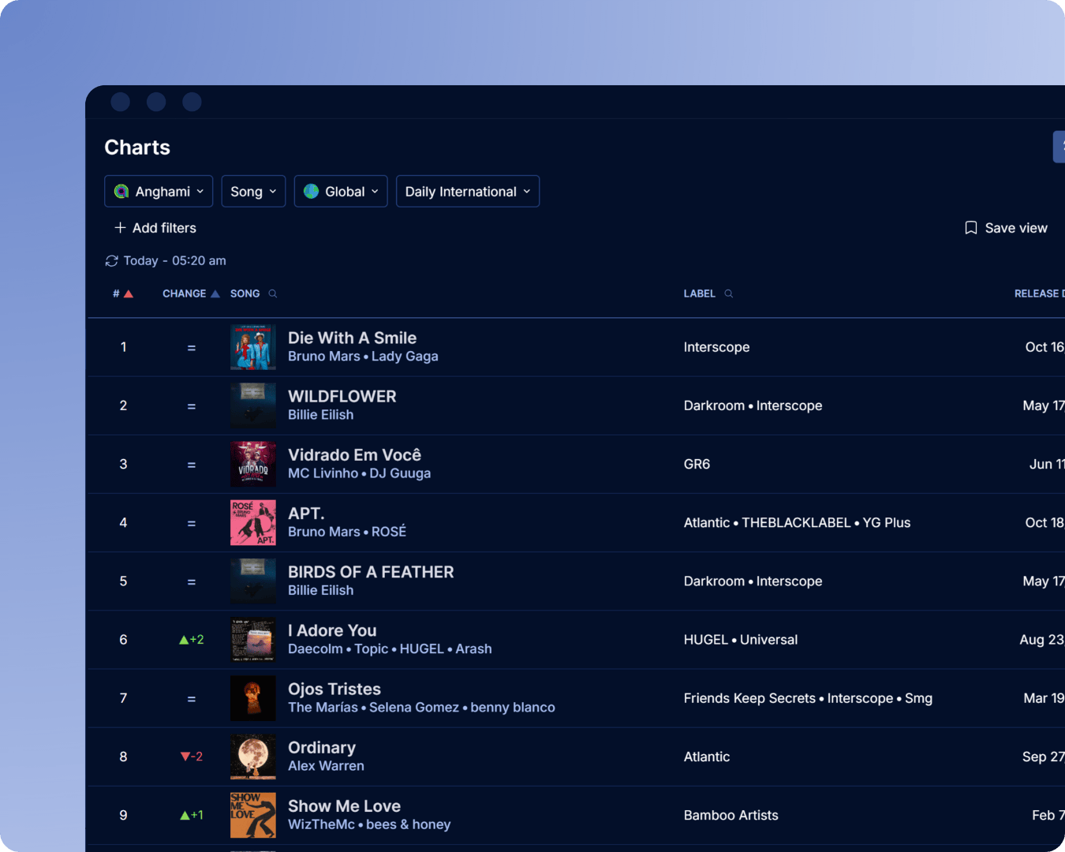1065x852 pixels.
Task: Click the plus icon on Add filters
Action: click(120, 228)
